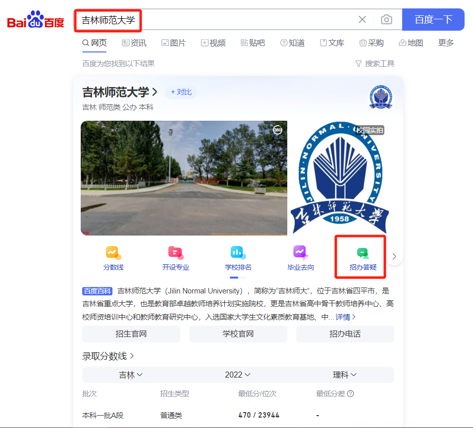Click the small university emblem icon
The height and width of the screenshot is (428, 473).
click(381, 97)
